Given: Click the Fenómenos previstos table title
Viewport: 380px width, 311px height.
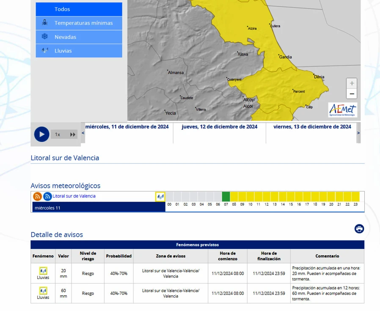Looking at the screenshot, I should click(x=198, y=245).
